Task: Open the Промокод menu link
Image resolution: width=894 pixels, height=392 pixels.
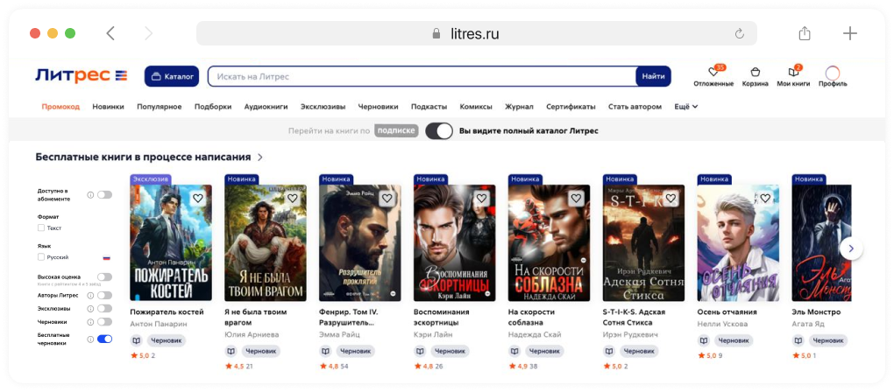Action: click(x=60, y=107)
